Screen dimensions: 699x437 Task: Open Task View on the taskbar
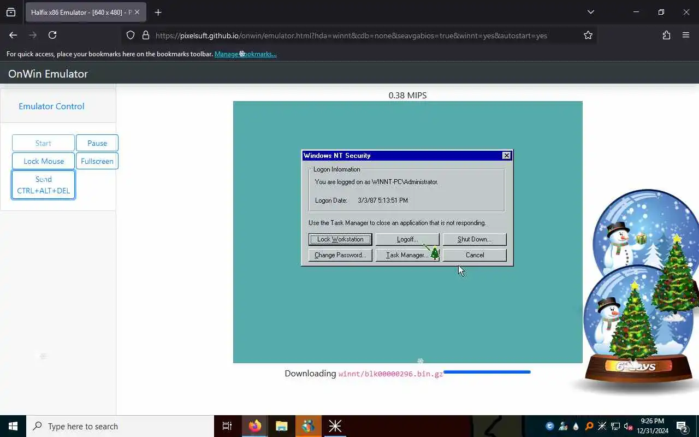tap(227, 426)
